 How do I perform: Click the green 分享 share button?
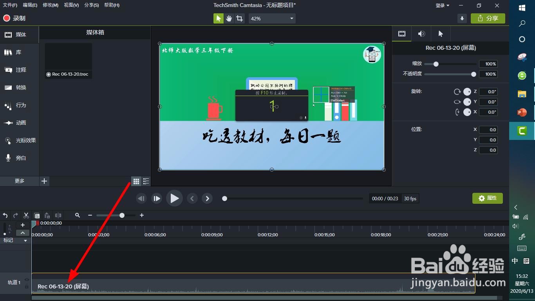point(488,18)
